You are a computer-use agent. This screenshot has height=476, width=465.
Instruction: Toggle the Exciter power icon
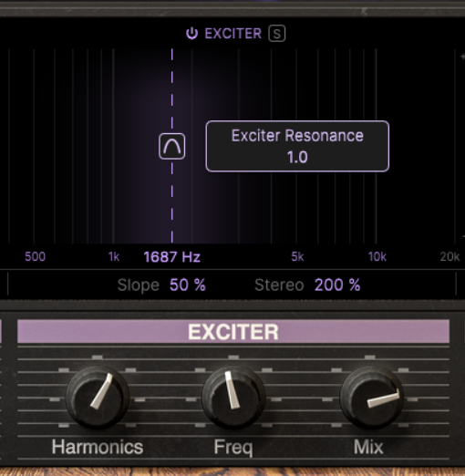[191, 33]
